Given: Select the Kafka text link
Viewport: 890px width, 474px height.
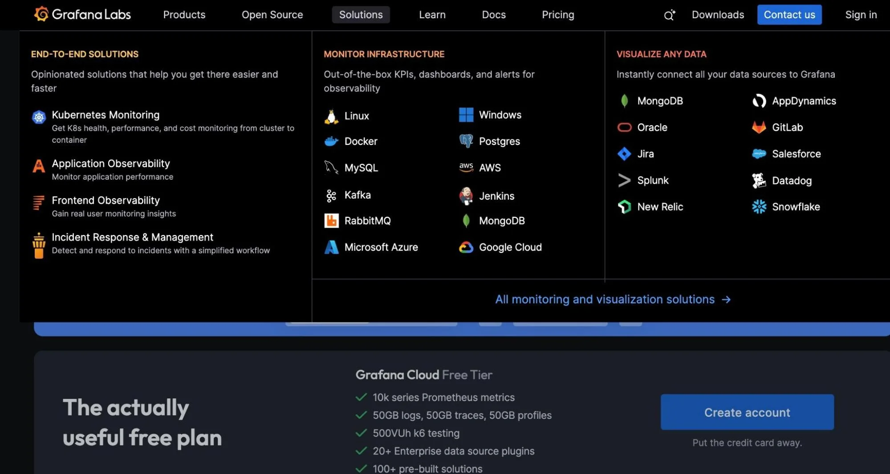Looking at the screenshot, I should tap(358, 195).
